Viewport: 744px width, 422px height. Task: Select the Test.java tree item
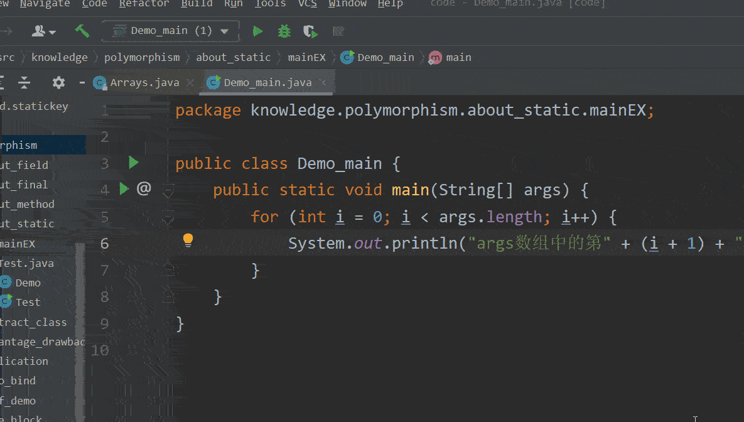[x=27, y=263]
